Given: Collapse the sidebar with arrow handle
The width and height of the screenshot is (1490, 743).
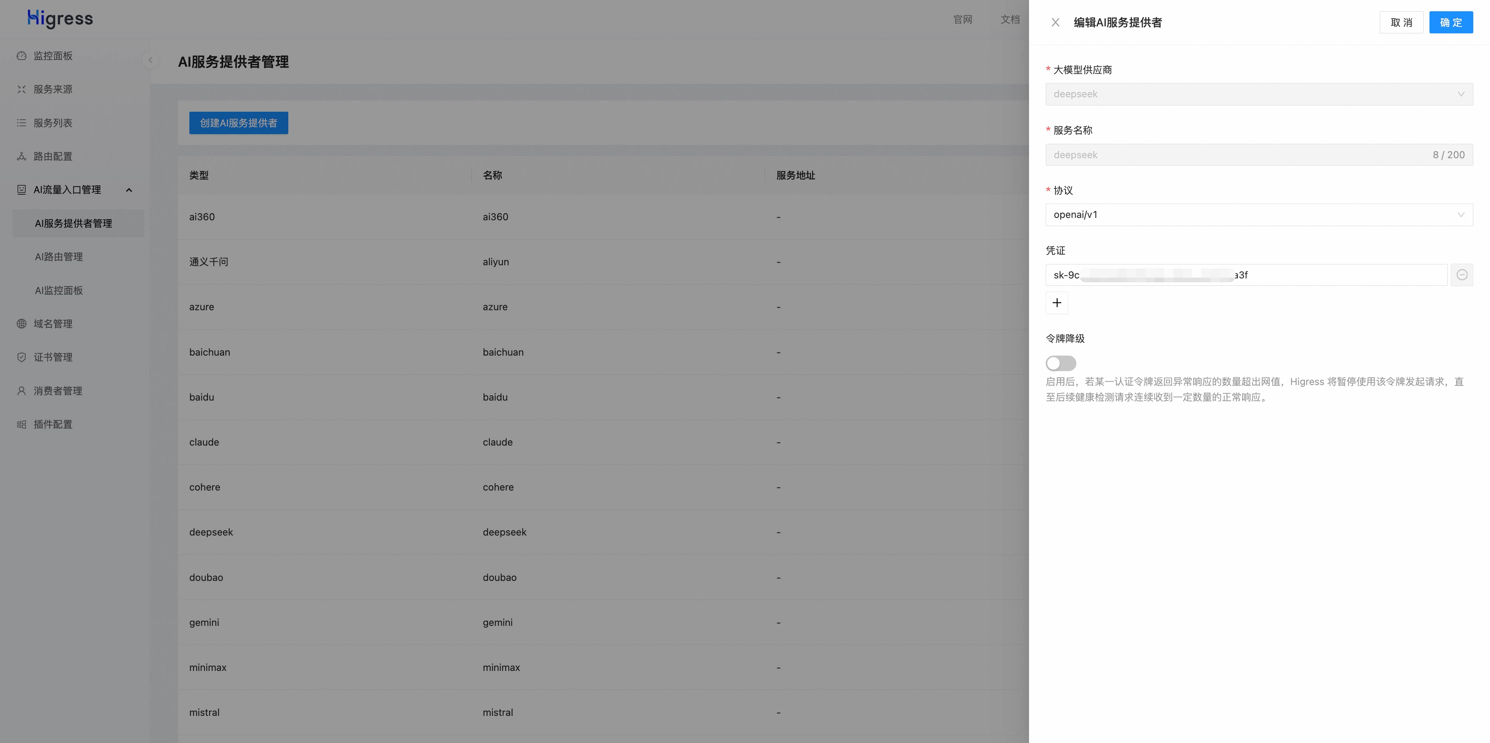Looking at the screenshot, I should (151, 60).
